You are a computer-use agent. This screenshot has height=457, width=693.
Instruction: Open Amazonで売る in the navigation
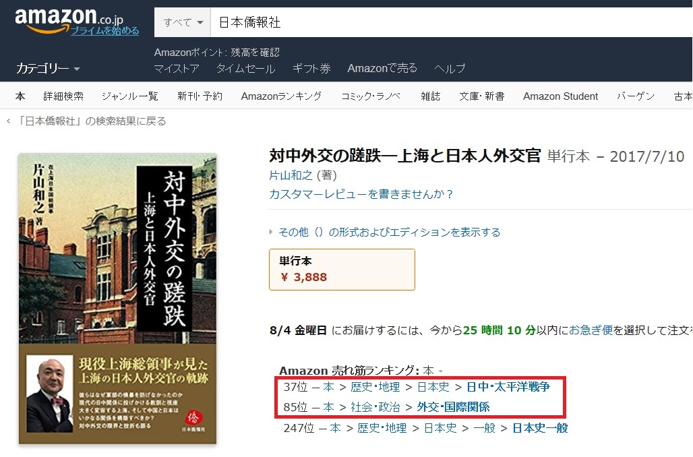382,69
